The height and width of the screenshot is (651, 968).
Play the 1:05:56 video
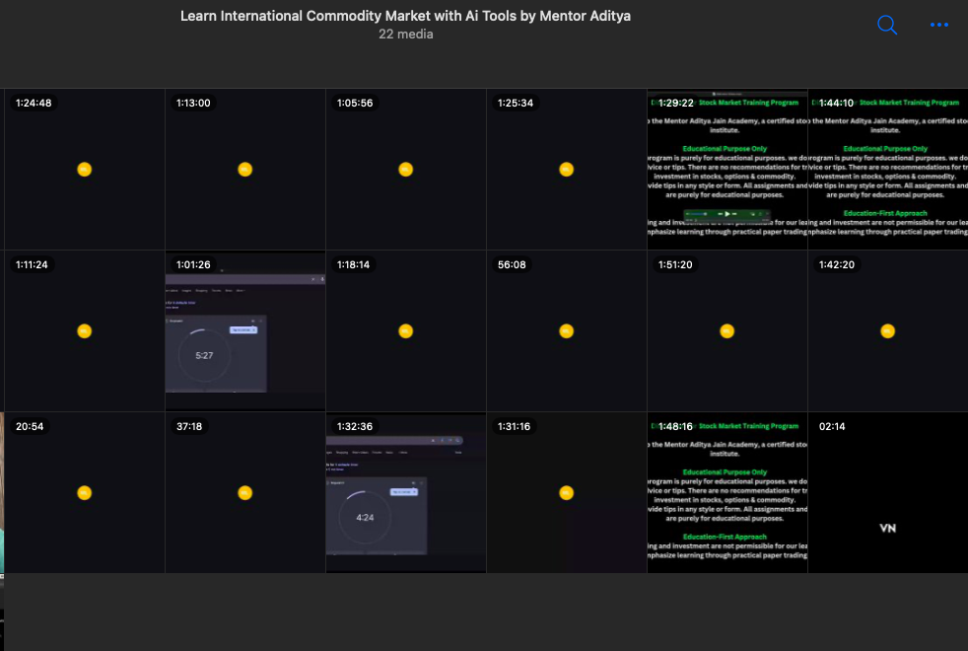405,170
